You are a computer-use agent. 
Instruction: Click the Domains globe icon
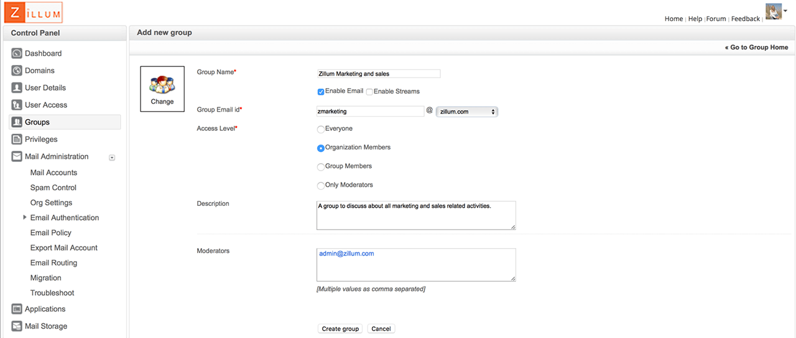(17, 71)
